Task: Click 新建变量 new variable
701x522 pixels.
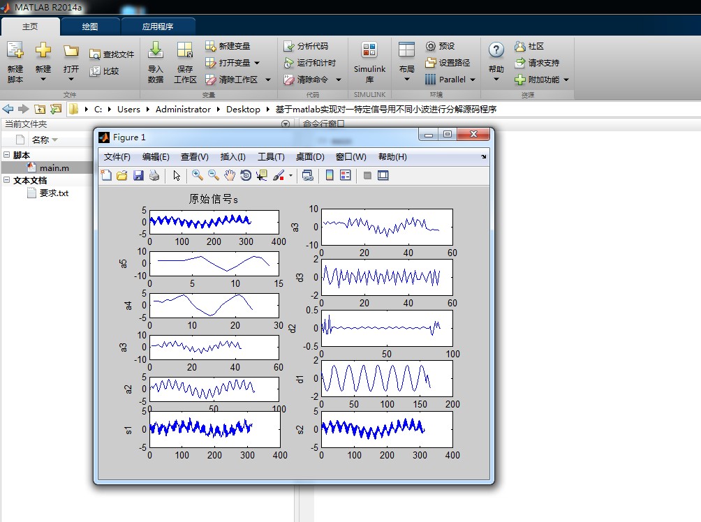Action: point(228,46)
